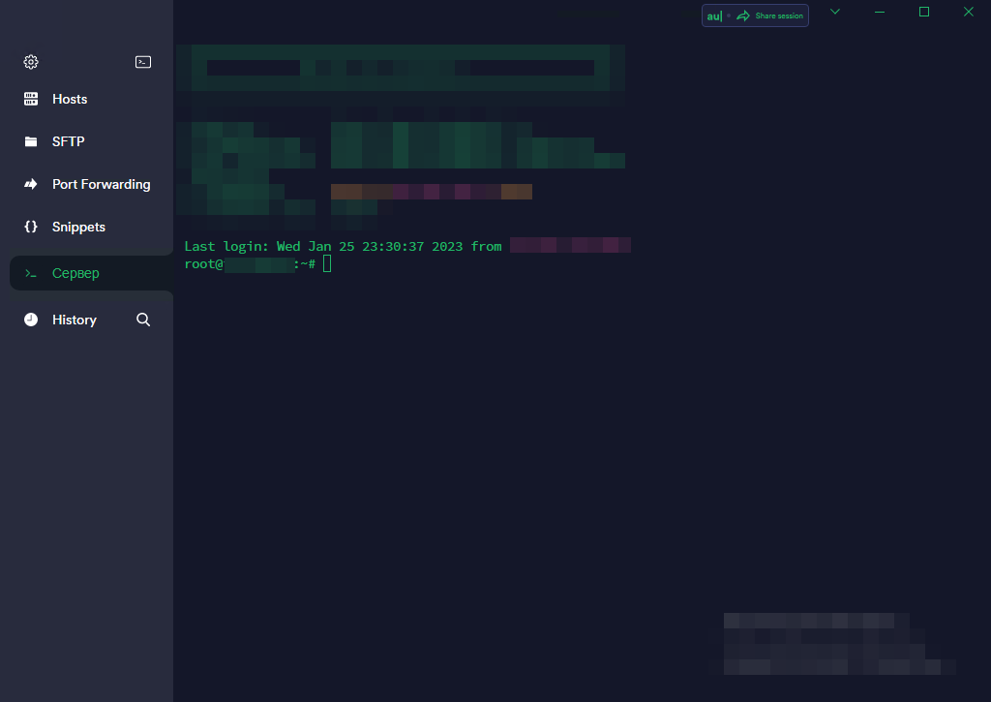Click the new terminal icon above the sidebar
This screenshot has width=991, height=702.
tap(143, 61)
